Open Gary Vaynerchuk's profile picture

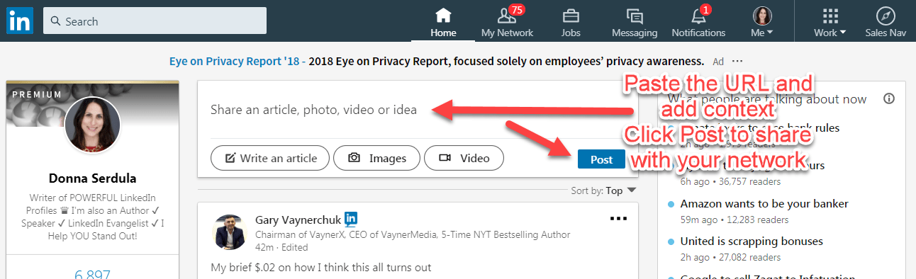pos(229,232)
